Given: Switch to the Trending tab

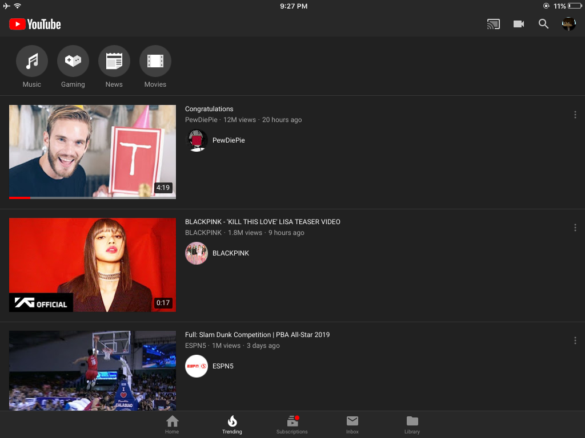Looking at the screenshot, I should 232,425.
